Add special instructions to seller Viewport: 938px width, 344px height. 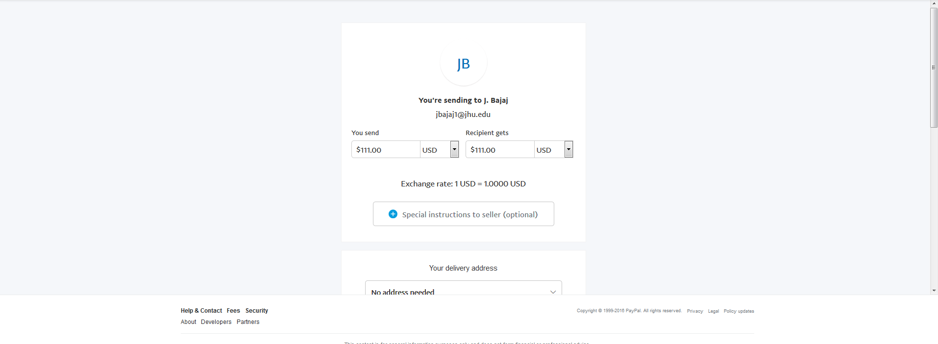click(x=469, y=214)
